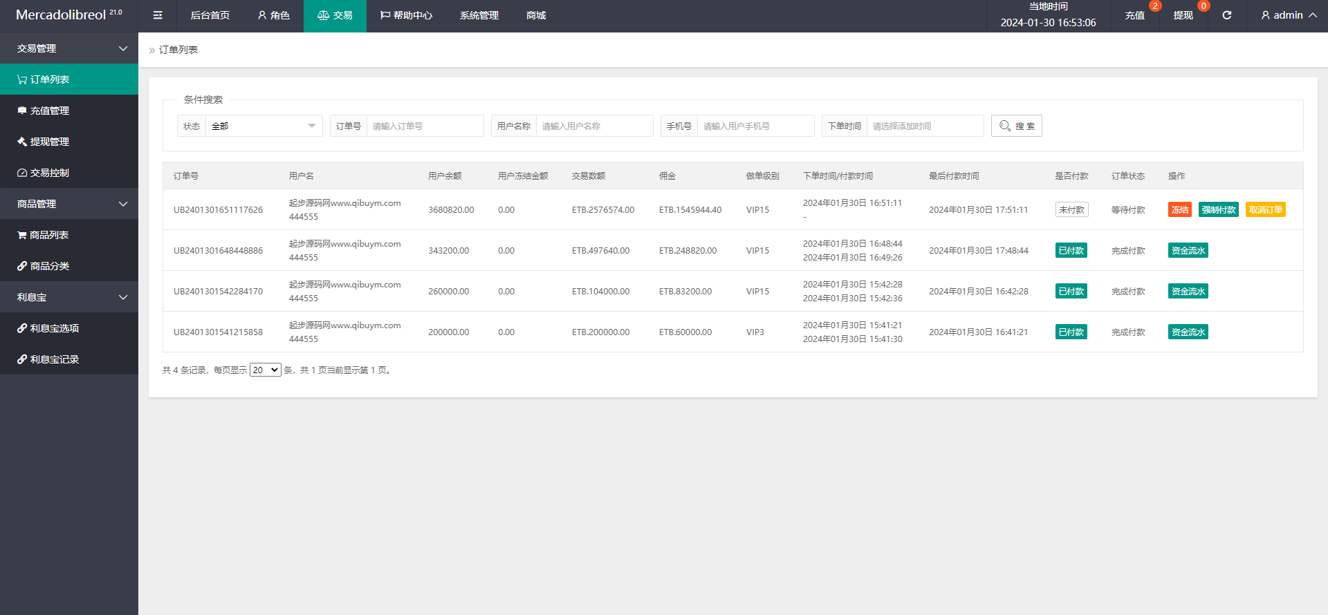Focus the 订单号 order number input field
Viewport: 1328px width, 615px height.
coord(425,126)
